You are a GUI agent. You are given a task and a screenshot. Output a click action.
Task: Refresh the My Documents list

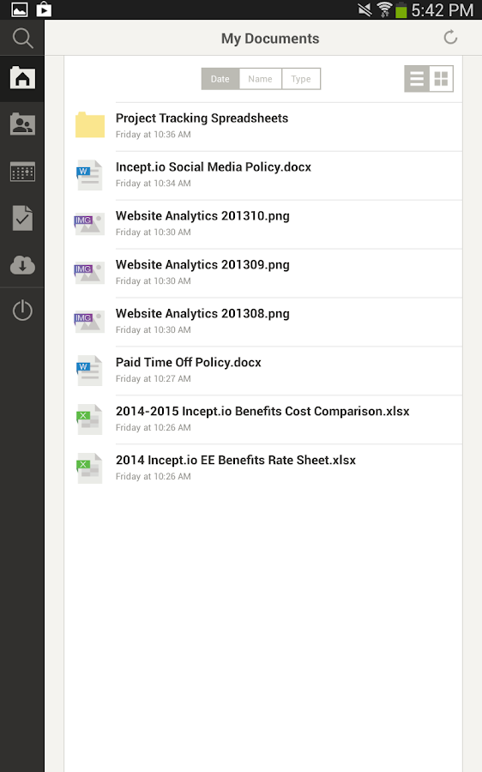450,38
